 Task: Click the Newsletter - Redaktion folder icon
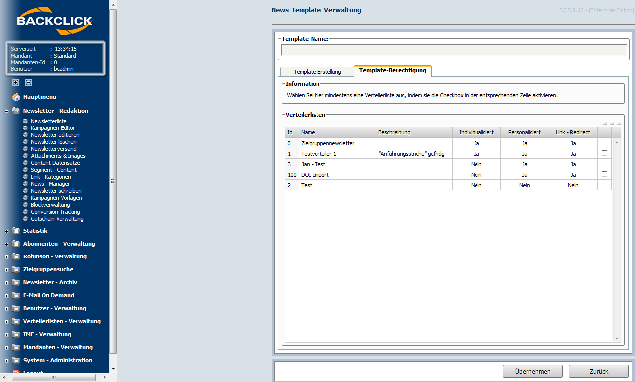click(16, 111)
